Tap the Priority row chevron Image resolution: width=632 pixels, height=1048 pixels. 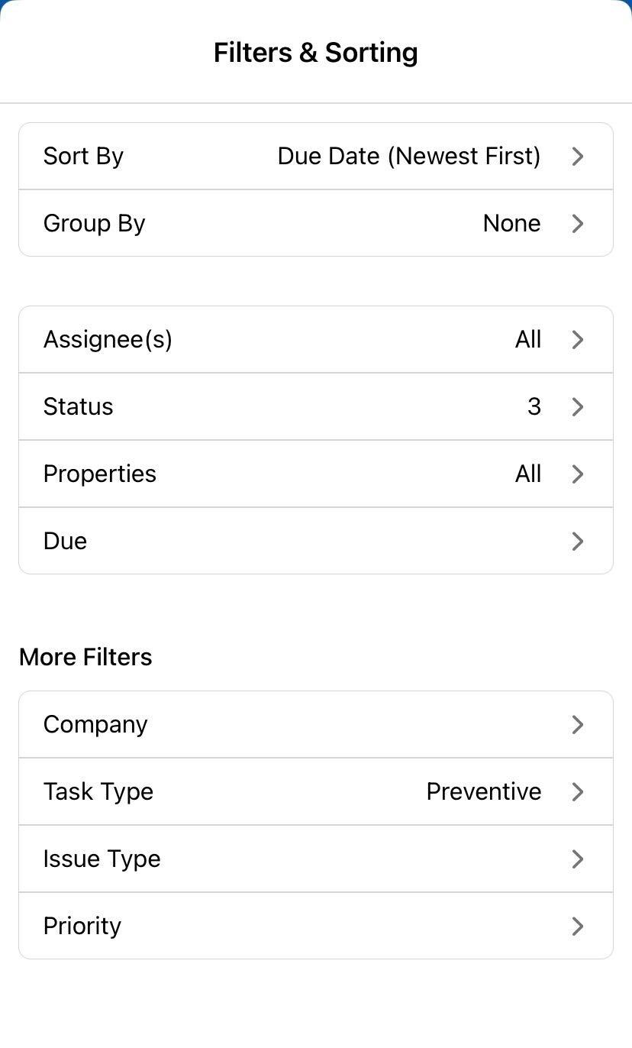pyautogui.click(x=578, y=927)
